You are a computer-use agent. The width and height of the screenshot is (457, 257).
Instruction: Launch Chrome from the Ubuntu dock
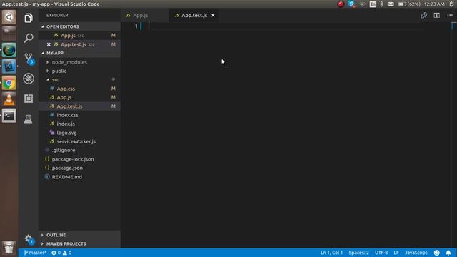[x=9, y=83]
